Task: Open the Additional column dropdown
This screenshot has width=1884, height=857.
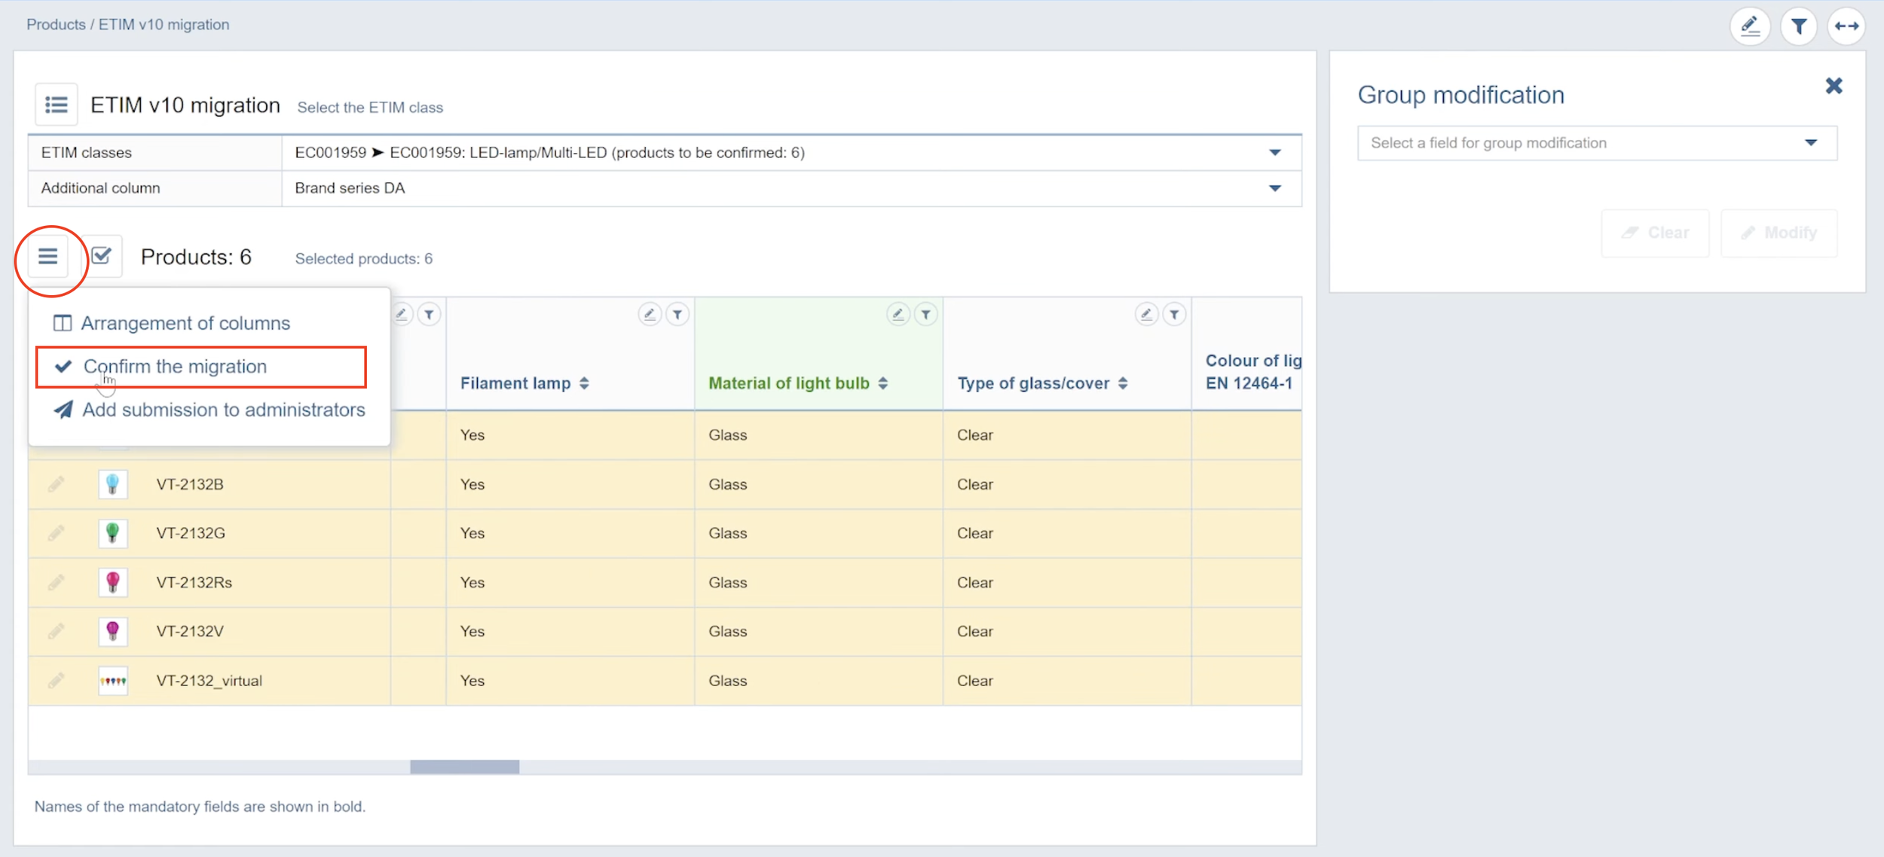Action: [1274, 188]
